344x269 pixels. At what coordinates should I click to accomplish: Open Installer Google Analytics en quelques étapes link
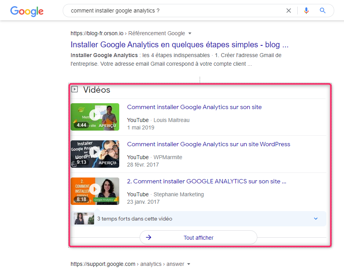[180, 45]
